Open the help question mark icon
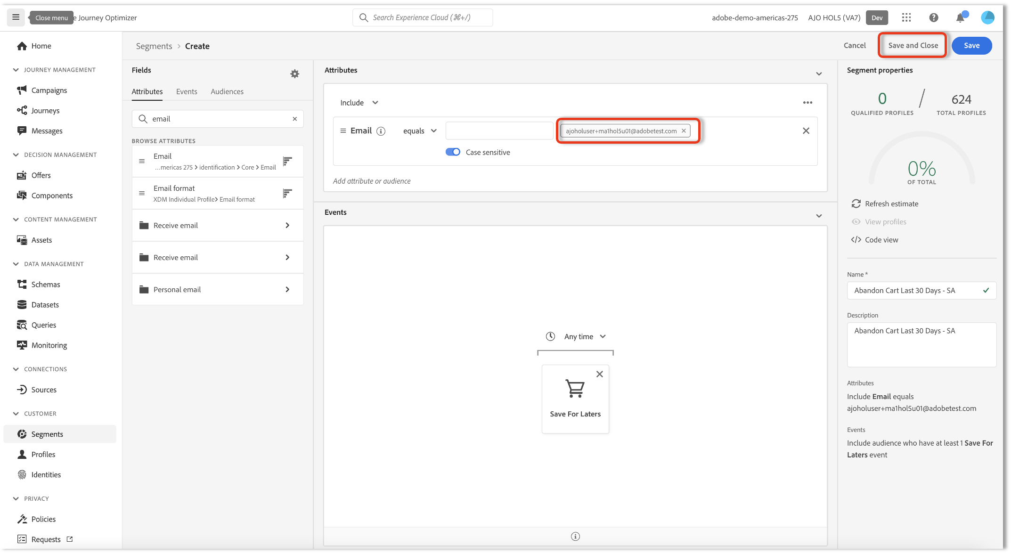This screenshot has height=554, width=1011. pyautogui.click(x=933, y=17)
